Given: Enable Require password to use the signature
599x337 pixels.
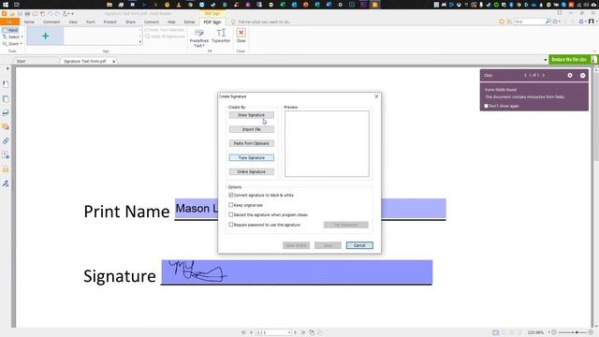Looking at the screenshot, I should click(231, 225).
